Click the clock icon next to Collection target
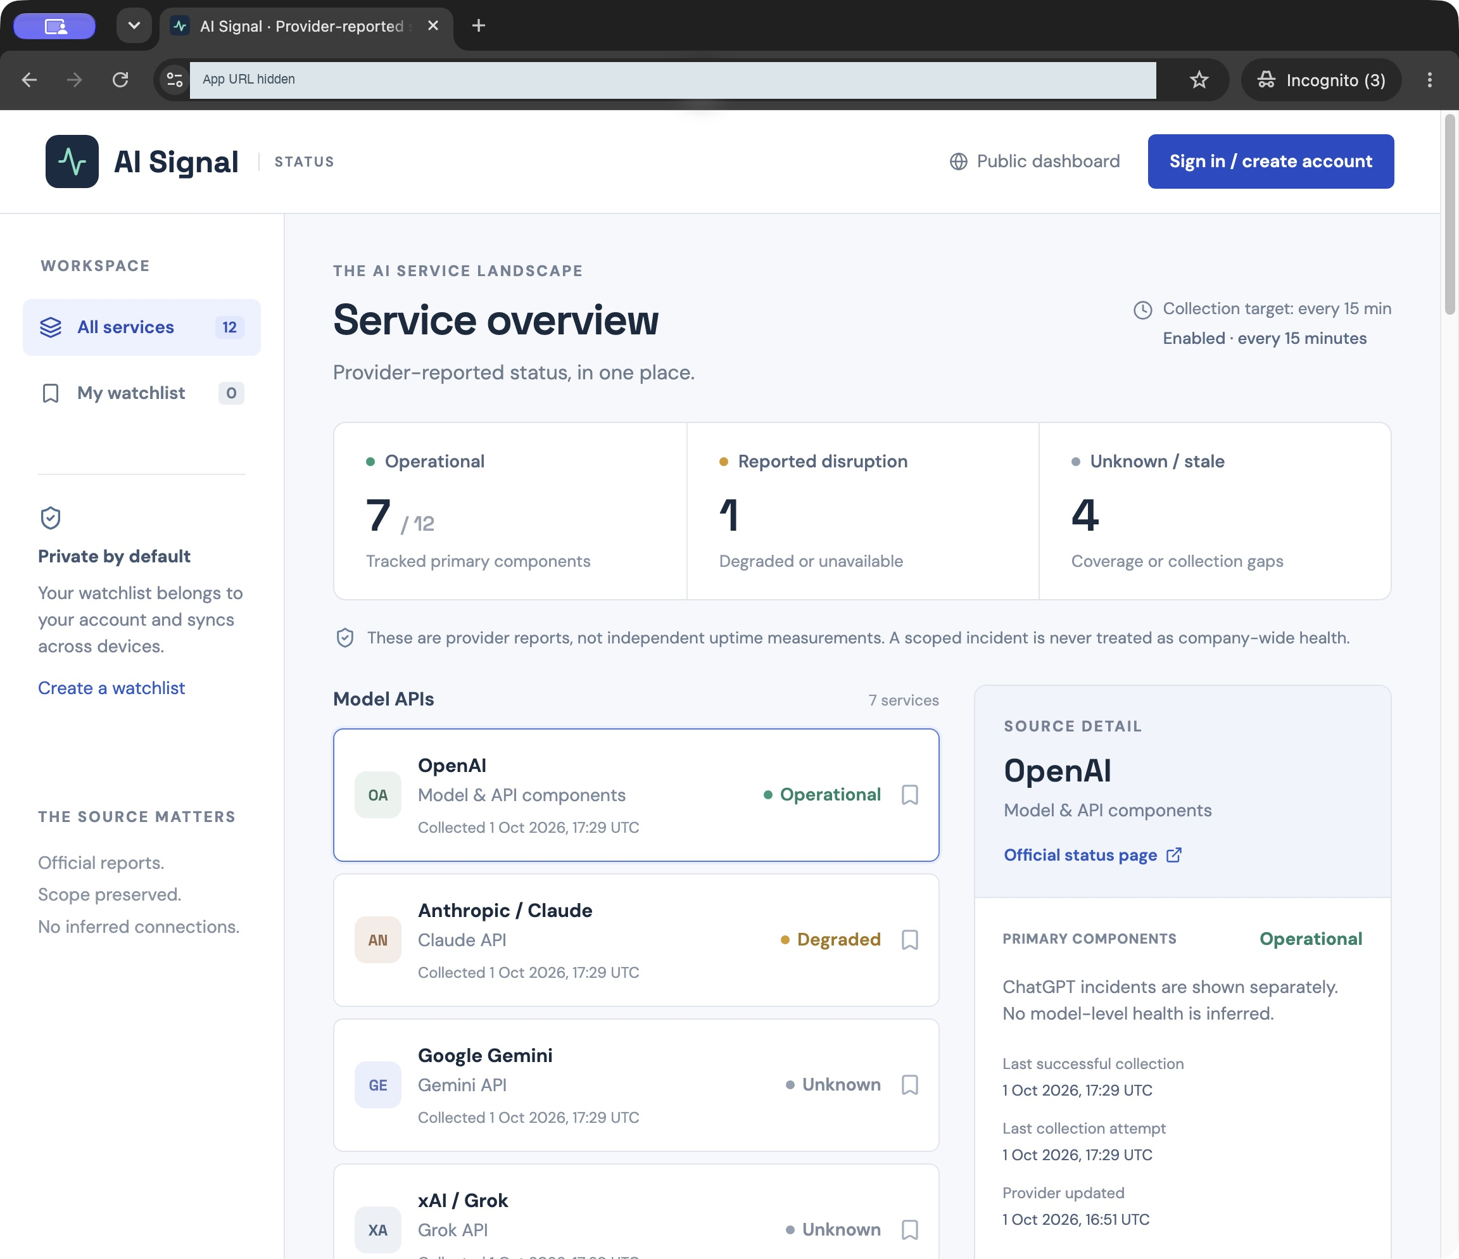Screen dimensions: 1459x1259 (1143, 310)
